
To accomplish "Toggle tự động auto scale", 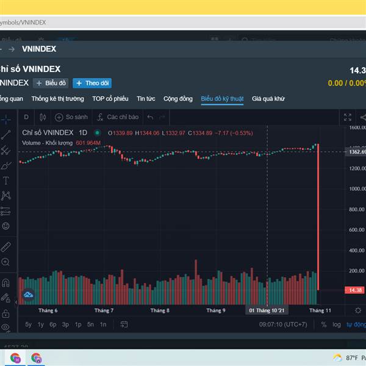I will 356,325.
